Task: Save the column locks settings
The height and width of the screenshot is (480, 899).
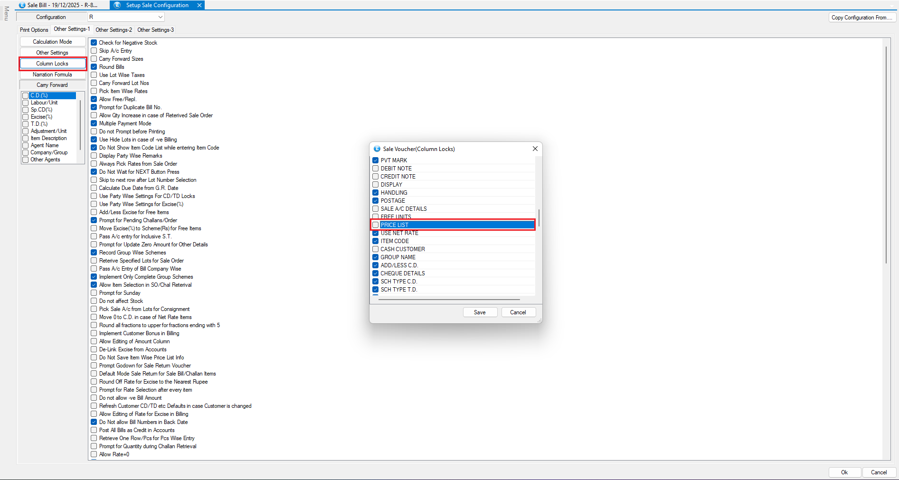Action: [480, 312]
